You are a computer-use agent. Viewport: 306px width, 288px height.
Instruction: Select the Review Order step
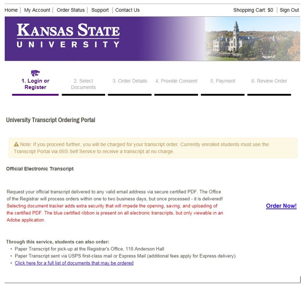click(x=269, y=81)
